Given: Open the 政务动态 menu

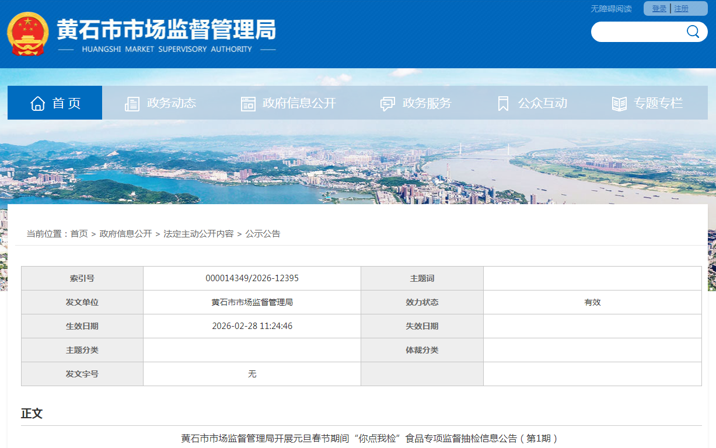Looking at the screenshot, I should tap(171, 103).
